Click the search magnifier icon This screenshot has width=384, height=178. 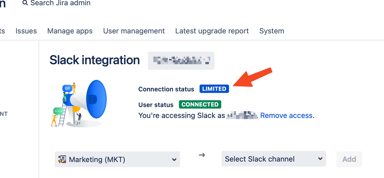tap(25, 3)
